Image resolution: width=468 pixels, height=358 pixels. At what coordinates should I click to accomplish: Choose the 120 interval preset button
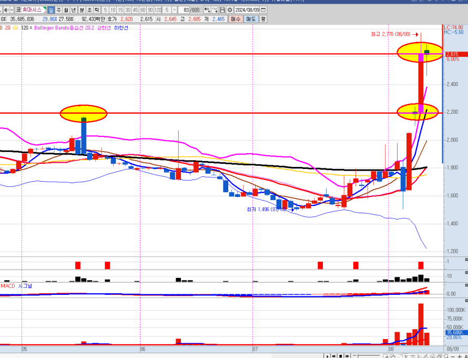point(158,10)
